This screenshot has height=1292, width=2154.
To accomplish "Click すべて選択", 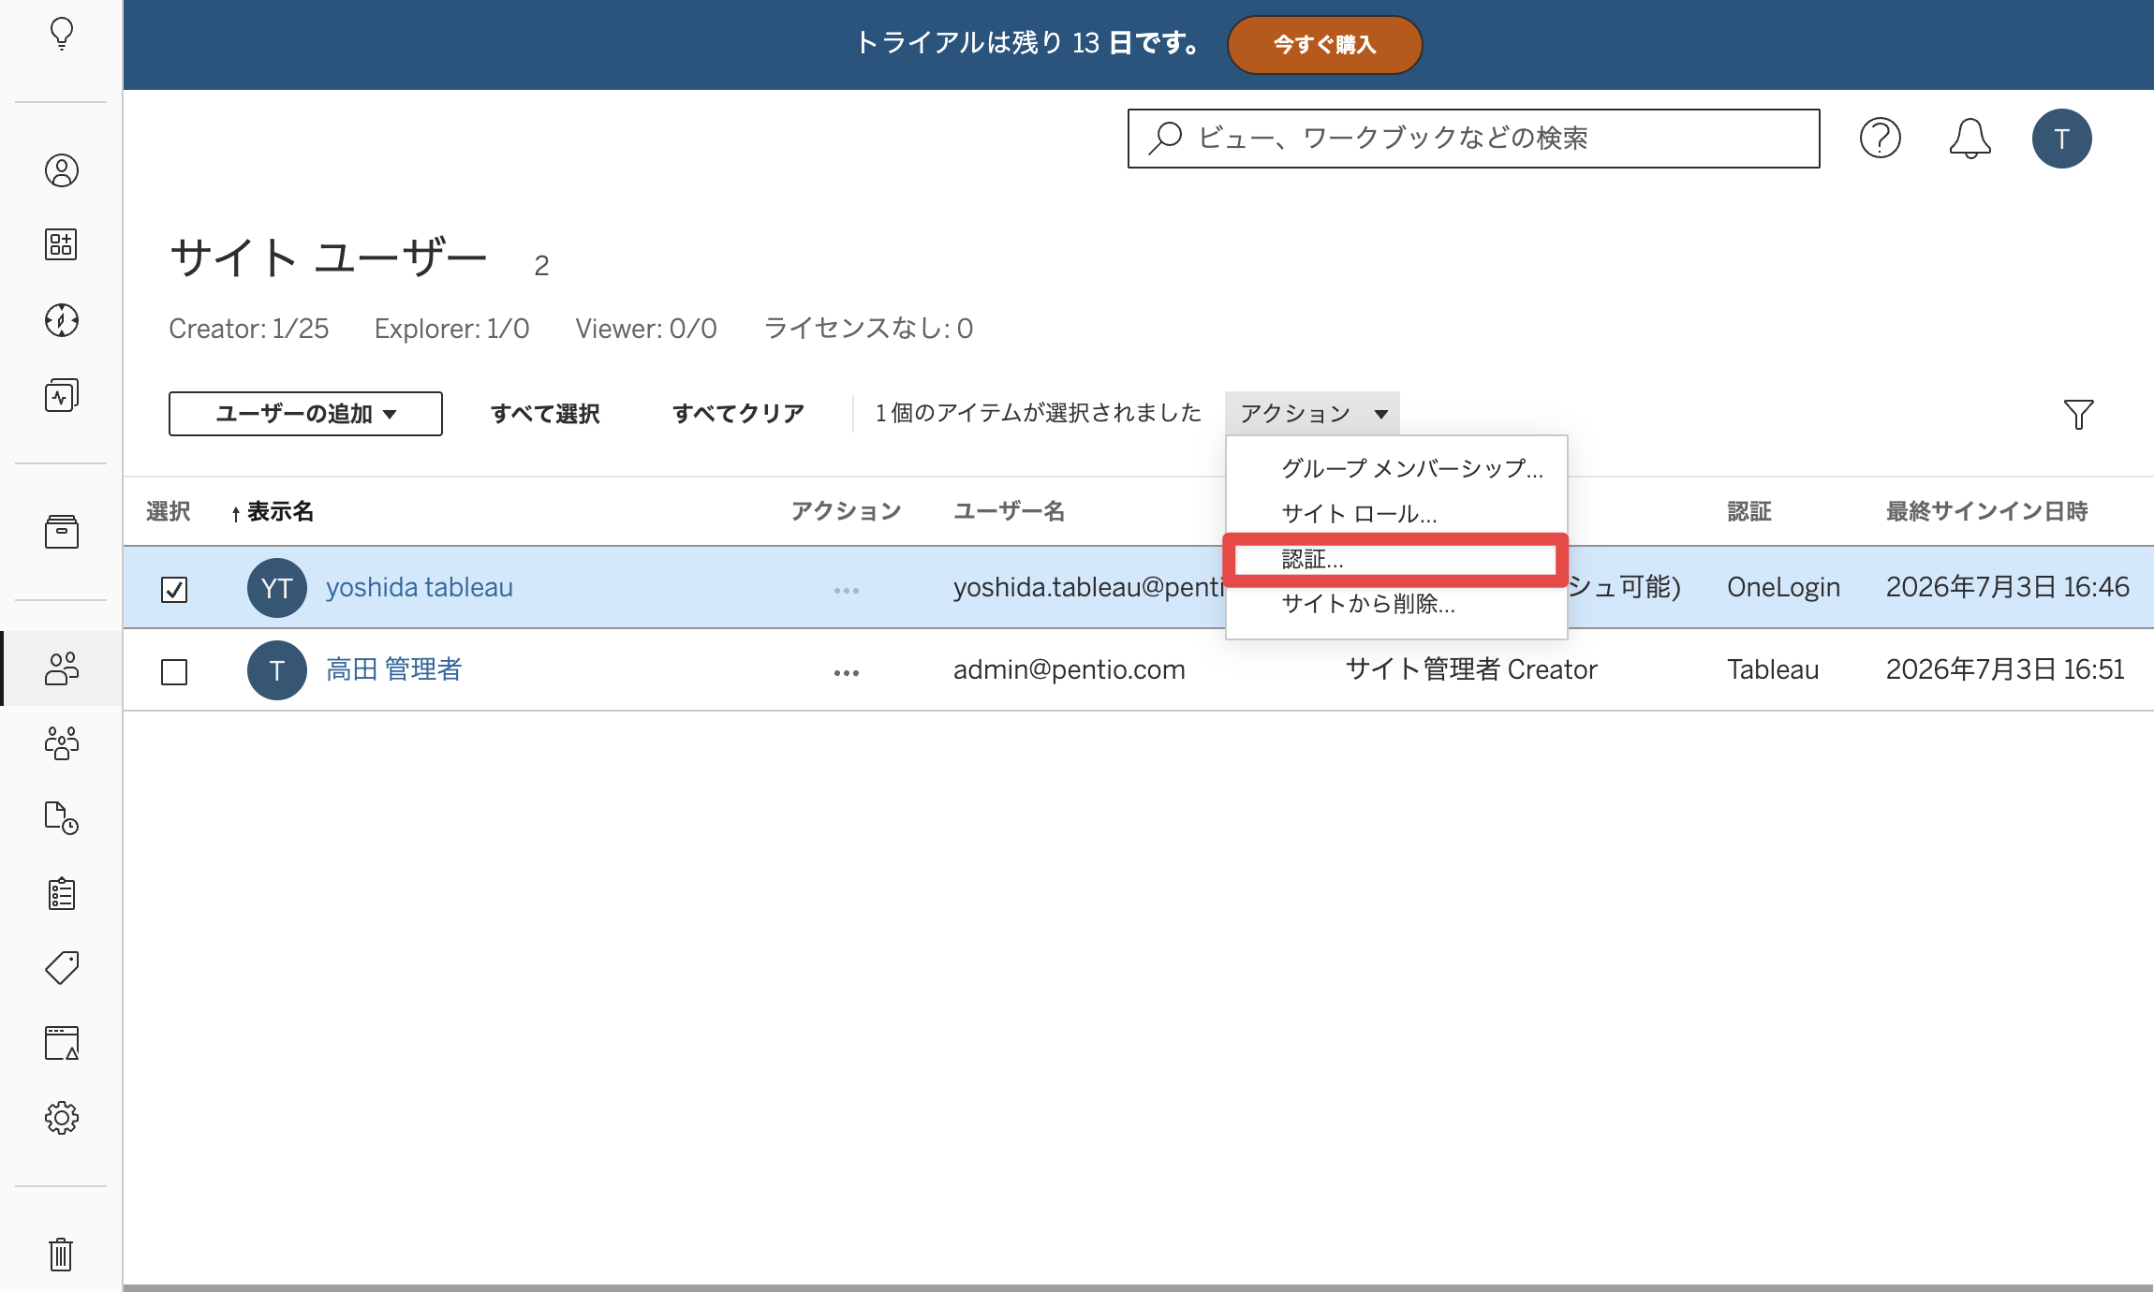I will click(x=545, y=414).
